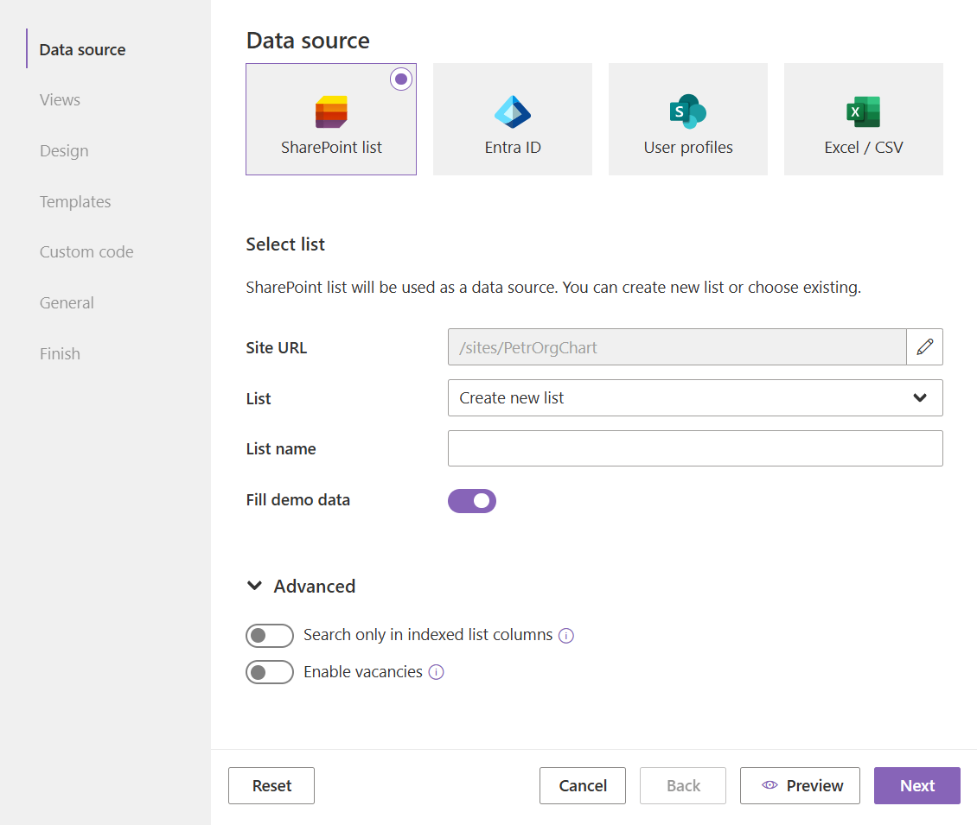Image resolution: width=977 pixels, height=825 pixels.
Task: Open Design step in sidebar
Action: (x=64, y=150)
